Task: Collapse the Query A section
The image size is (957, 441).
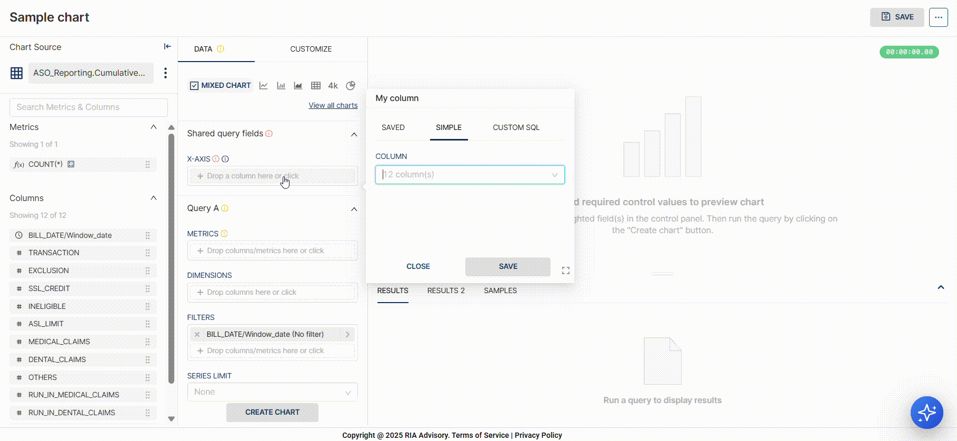Action: pyautogui.click(x=354, y=209)
